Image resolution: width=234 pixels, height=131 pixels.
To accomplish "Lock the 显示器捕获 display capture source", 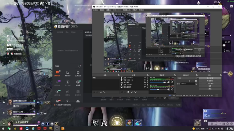I will click(147, 87).
